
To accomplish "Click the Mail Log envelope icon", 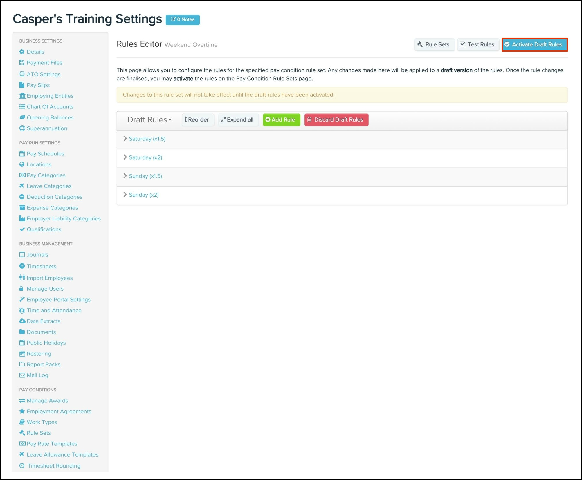I will tap(22, 375).
